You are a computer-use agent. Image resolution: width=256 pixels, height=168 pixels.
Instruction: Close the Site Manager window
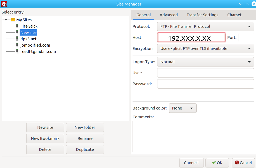pos(254,4)
